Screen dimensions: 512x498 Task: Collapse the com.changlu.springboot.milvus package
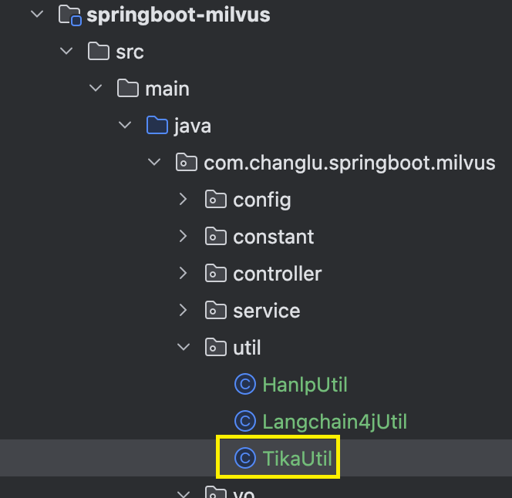(154, 162)
